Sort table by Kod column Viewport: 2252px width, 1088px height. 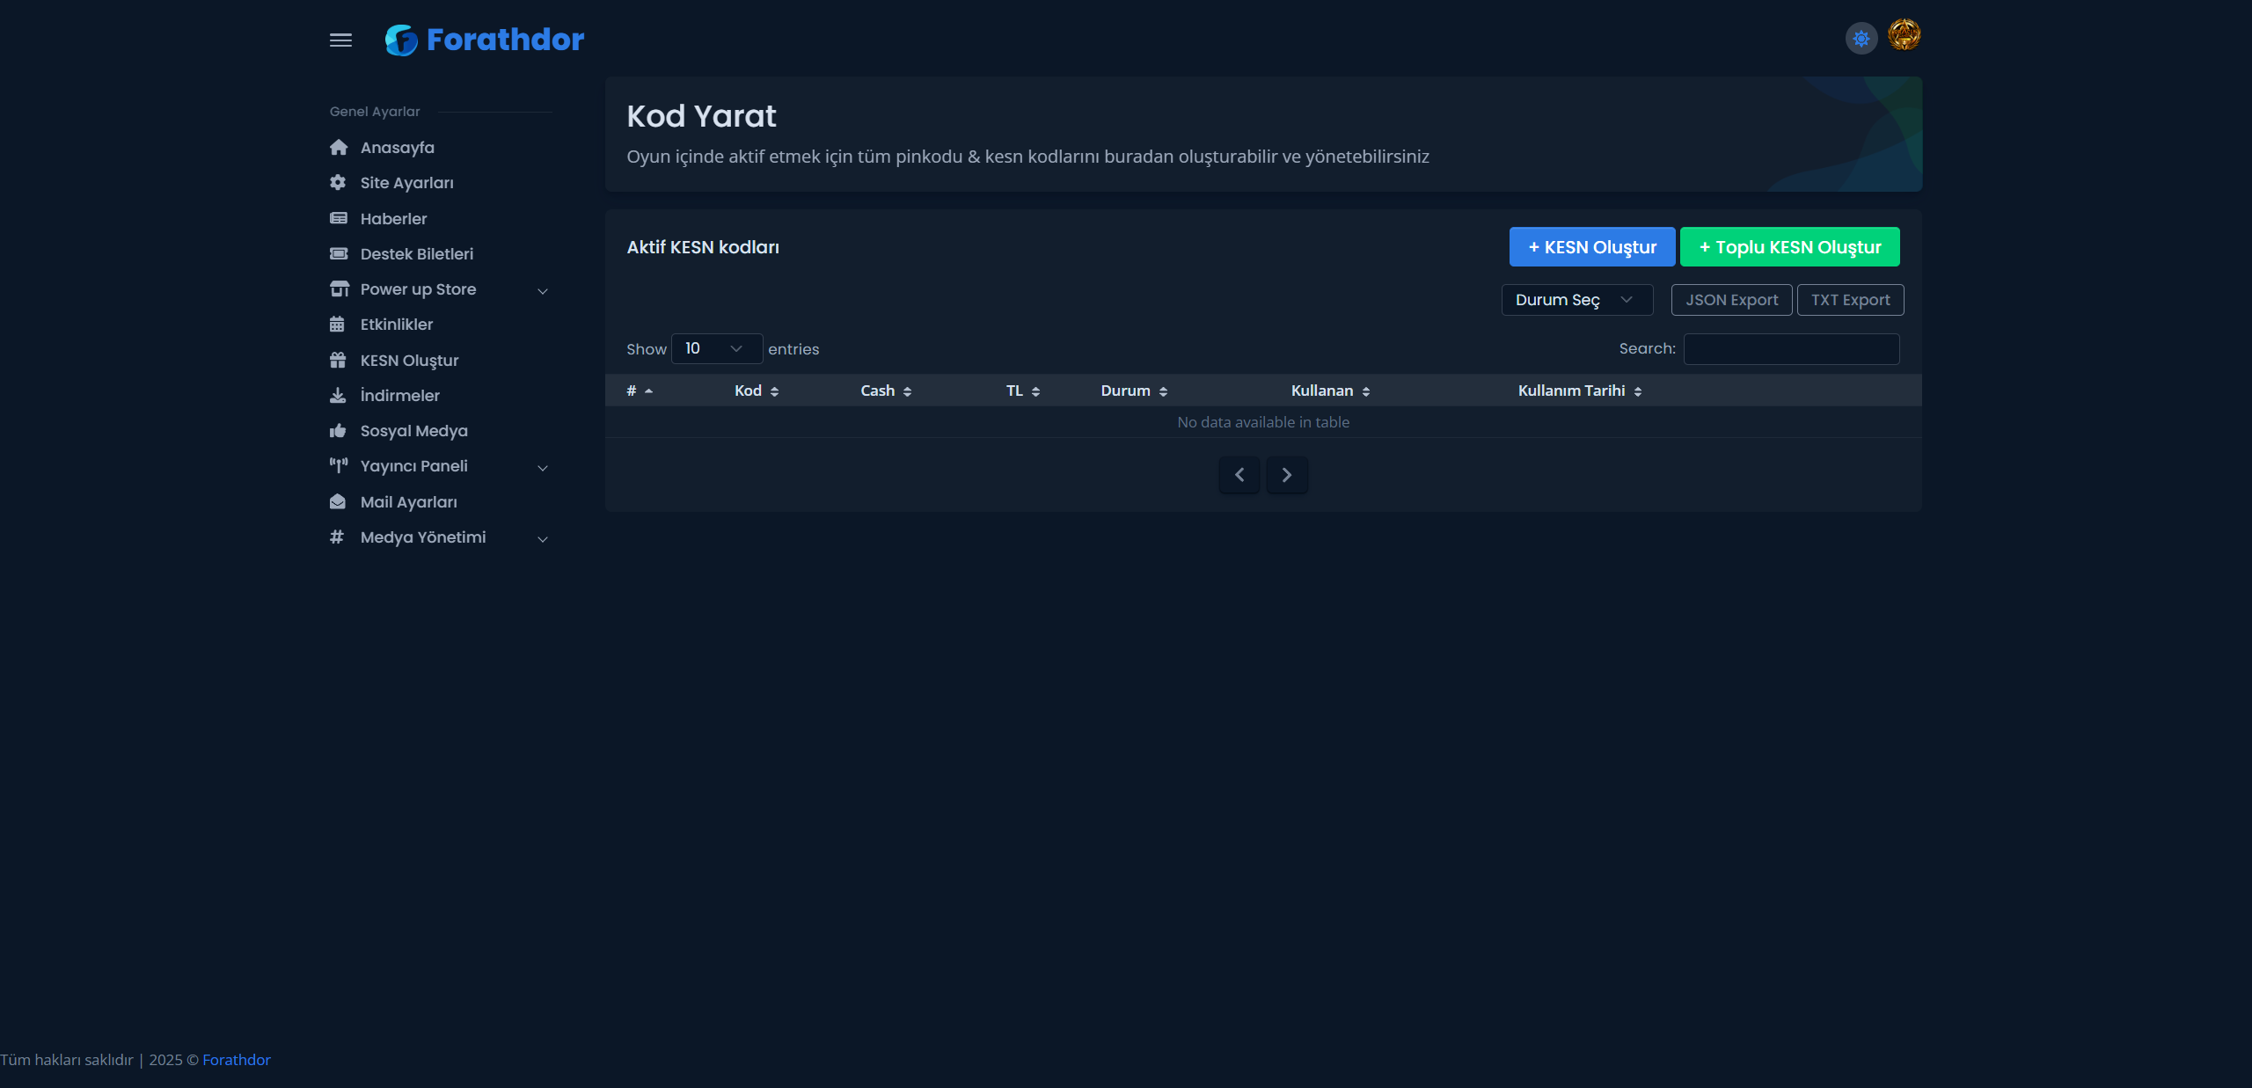pos(757,391)
